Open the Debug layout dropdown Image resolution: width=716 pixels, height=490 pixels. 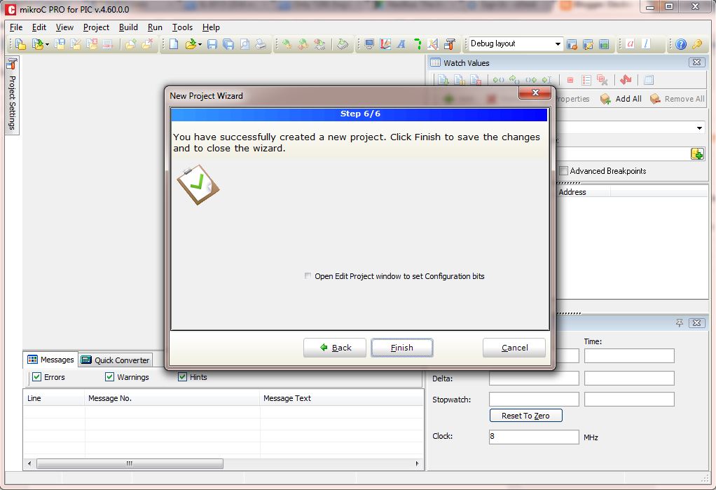pos(558,44)
